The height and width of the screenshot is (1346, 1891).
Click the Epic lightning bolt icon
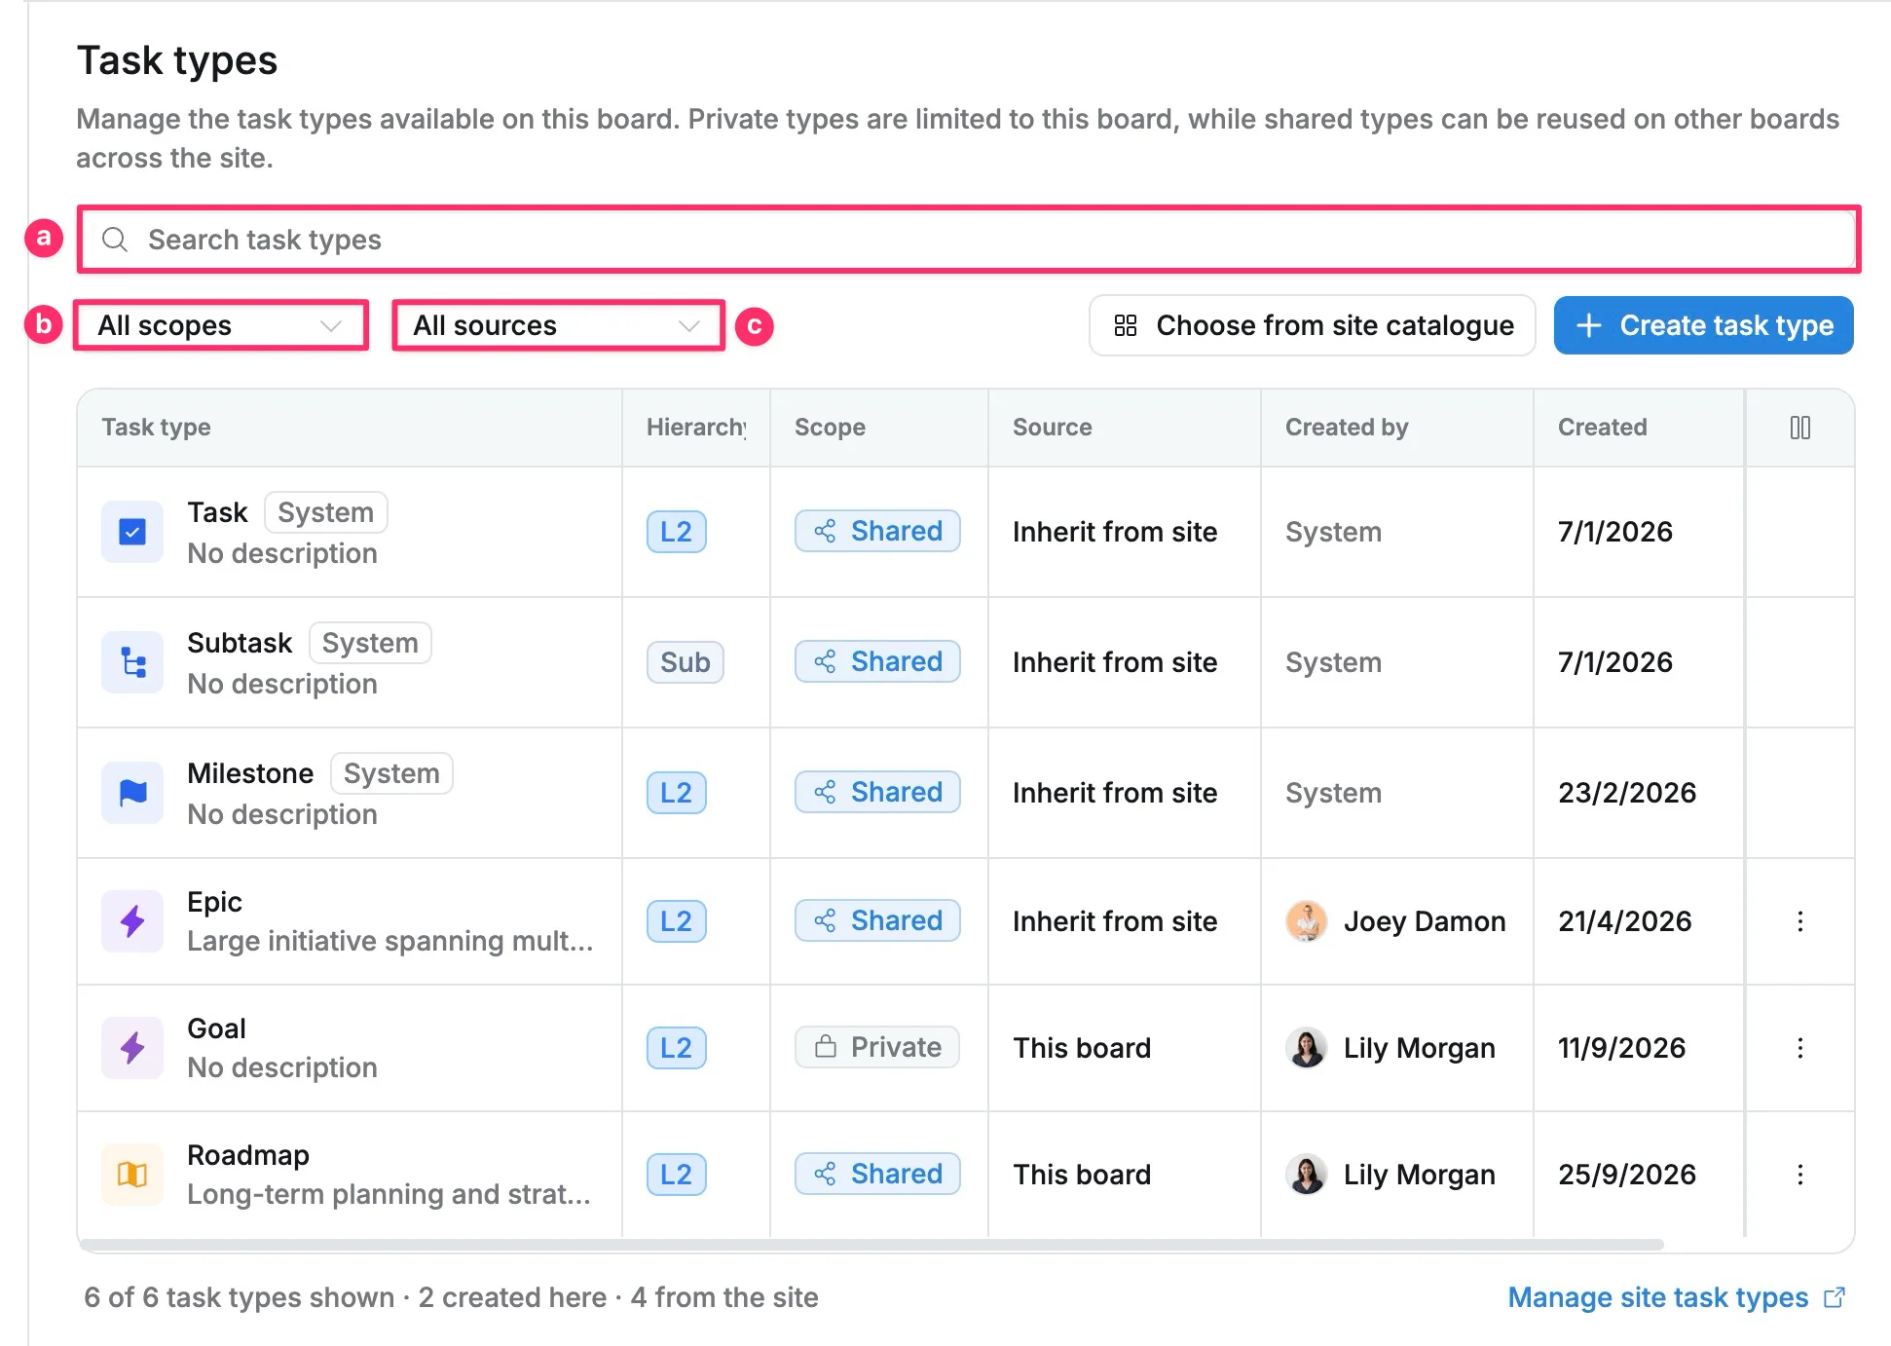132,920
